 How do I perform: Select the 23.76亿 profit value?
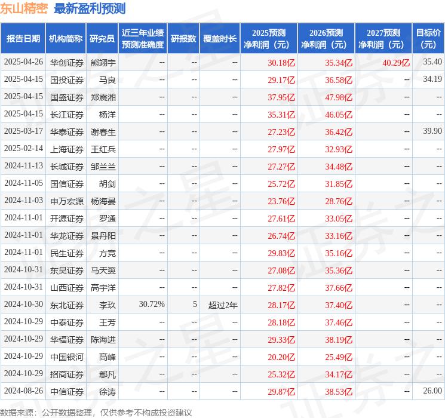[281, 201]
